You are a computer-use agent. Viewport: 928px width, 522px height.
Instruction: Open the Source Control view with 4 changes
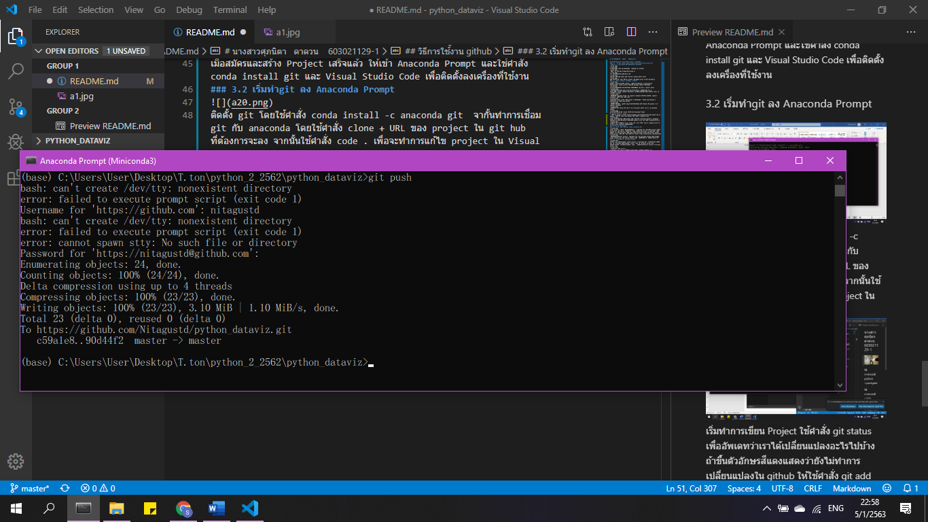pos(16,106)
